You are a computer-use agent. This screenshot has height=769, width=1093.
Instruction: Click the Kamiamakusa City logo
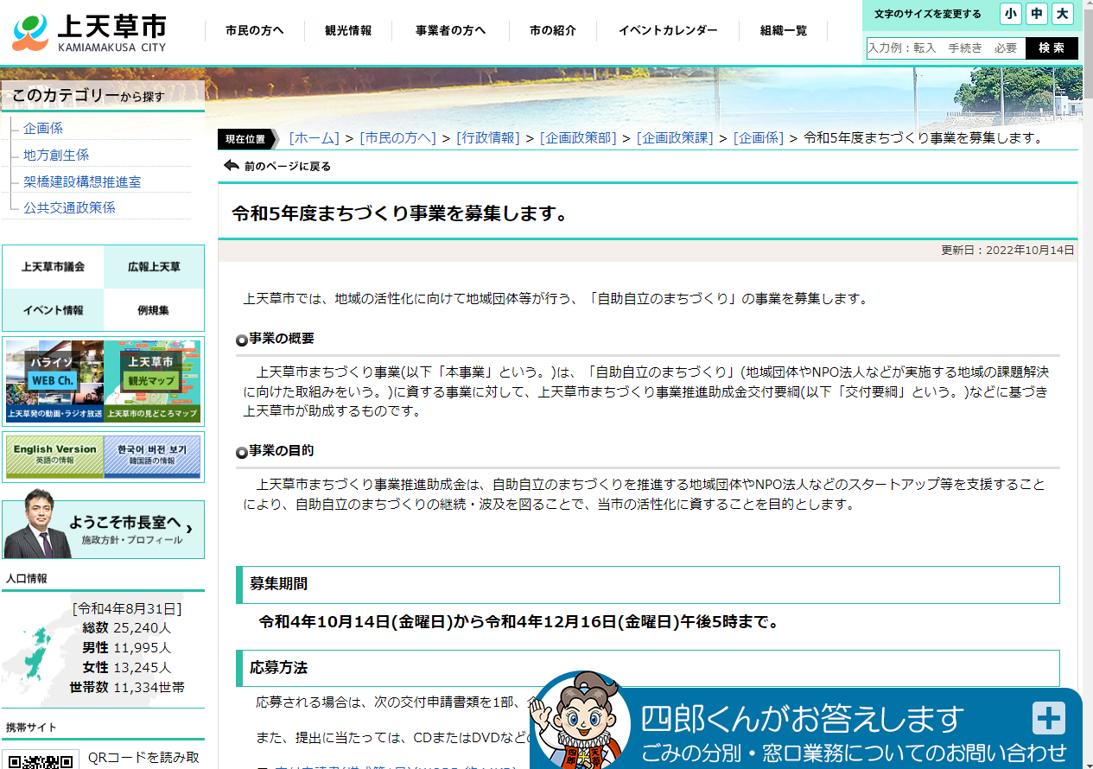pos(90,33)
